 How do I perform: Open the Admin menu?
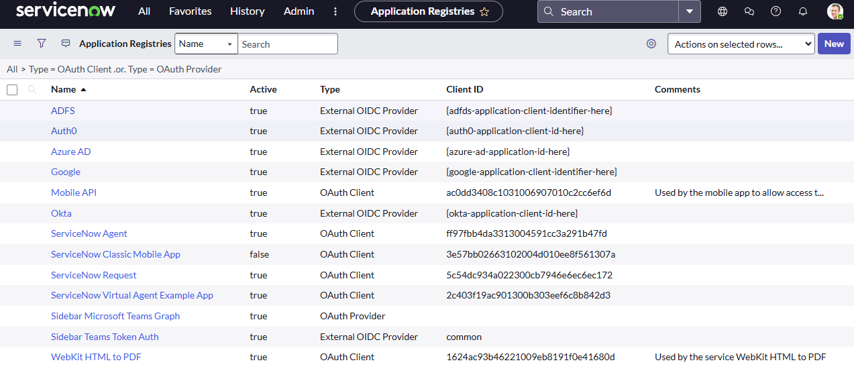299,11
